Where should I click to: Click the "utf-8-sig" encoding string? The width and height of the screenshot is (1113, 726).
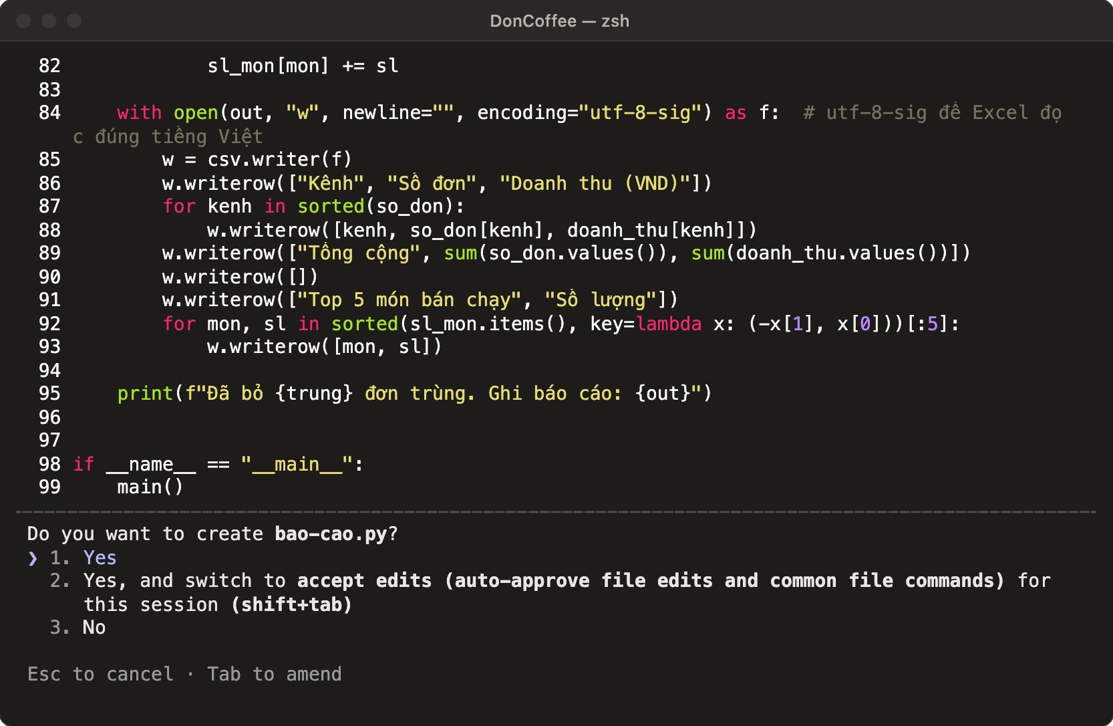pyautogui.click(x=640, y=112)
